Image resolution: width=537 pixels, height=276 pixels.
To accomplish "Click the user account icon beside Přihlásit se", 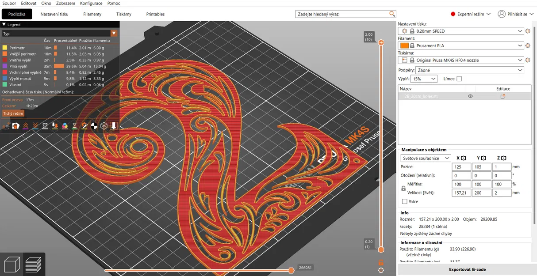I will (501, 14).
